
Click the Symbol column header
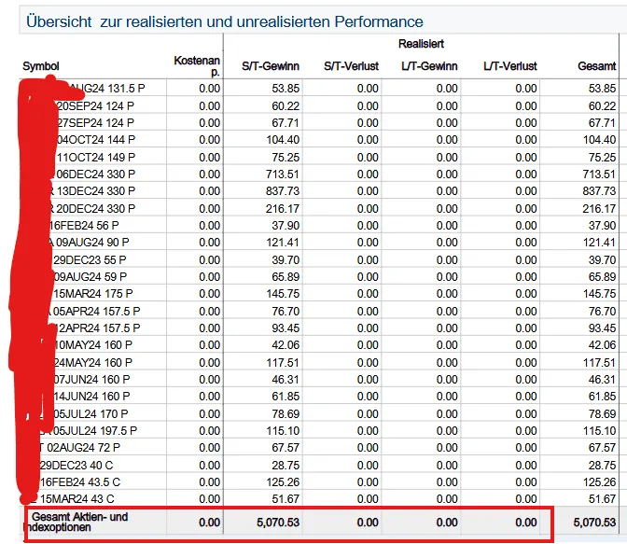click(41, 66)
